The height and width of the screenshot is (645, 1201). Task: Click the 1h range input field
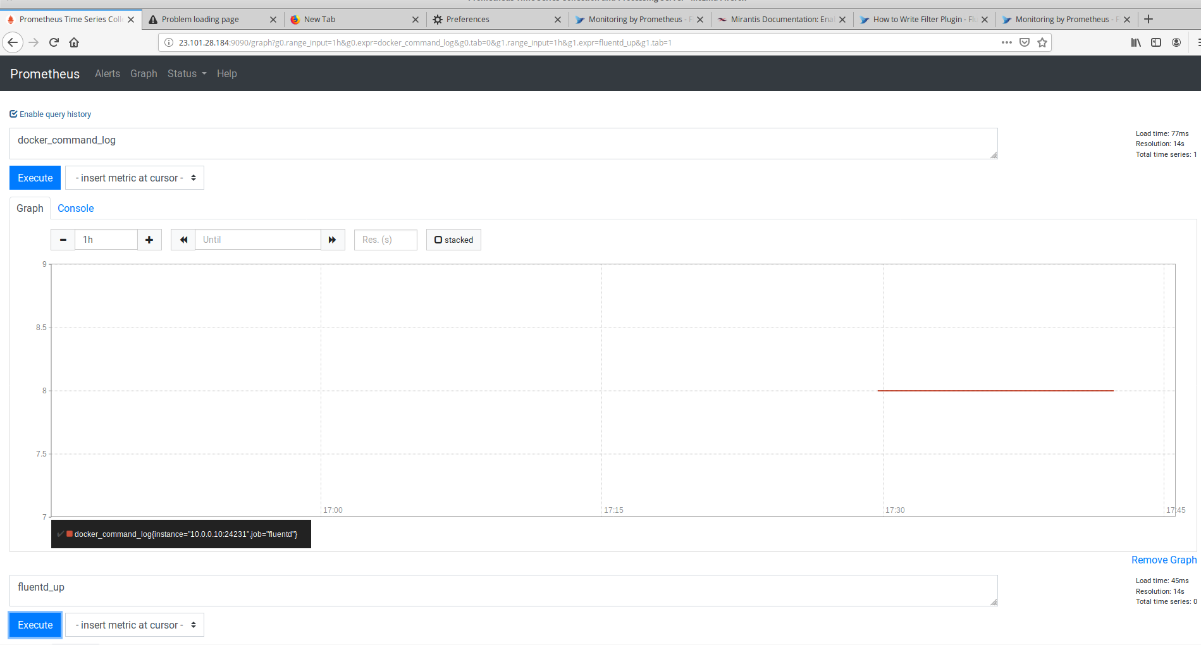point(106,240)
